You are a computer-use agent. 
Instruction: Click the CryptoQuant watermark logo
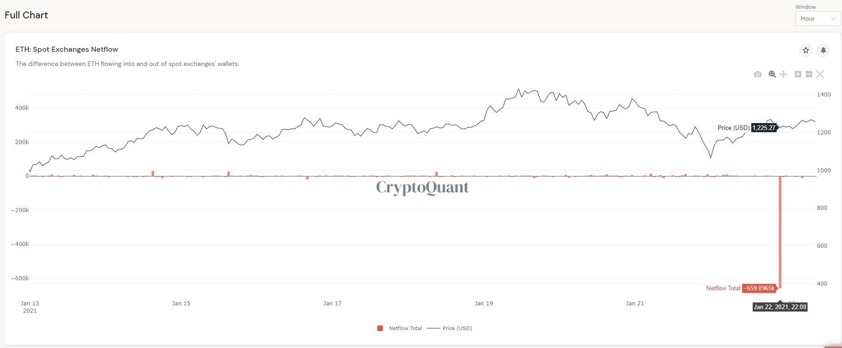(x=422, y=187)
